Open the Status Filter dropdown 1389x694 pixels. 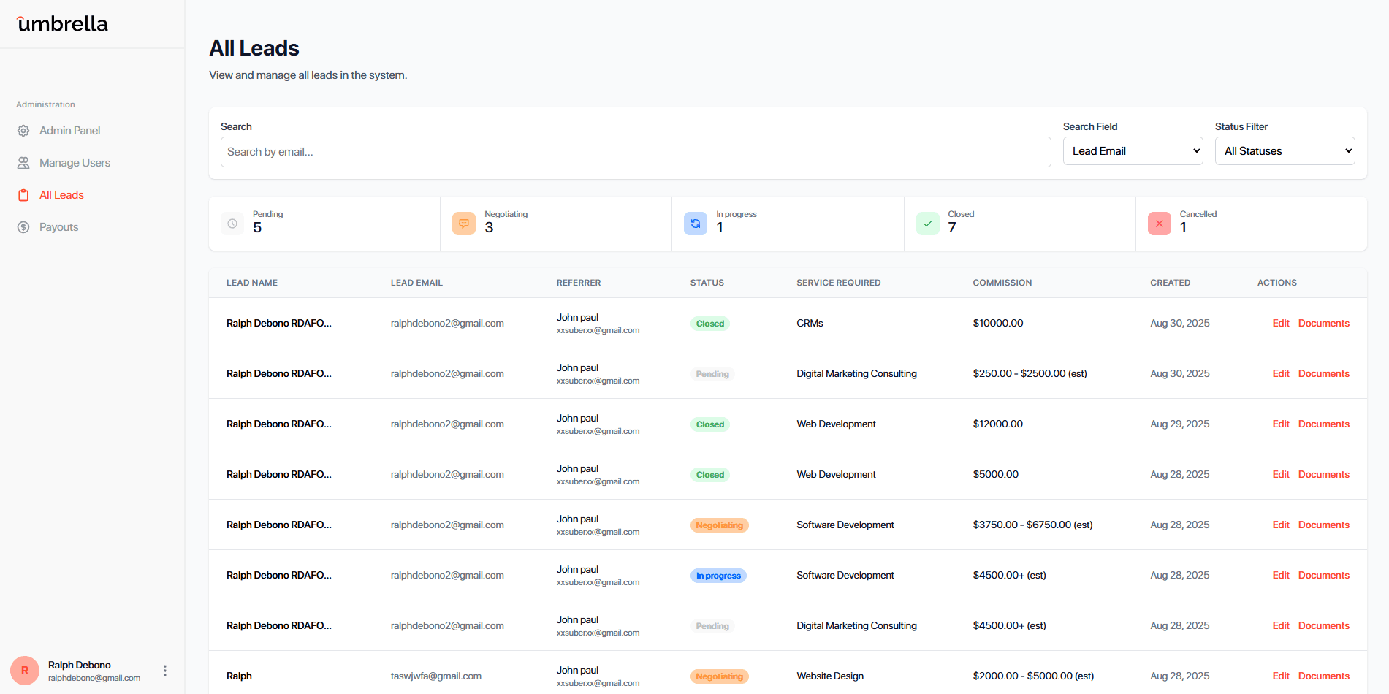(x=1285, y=150)
